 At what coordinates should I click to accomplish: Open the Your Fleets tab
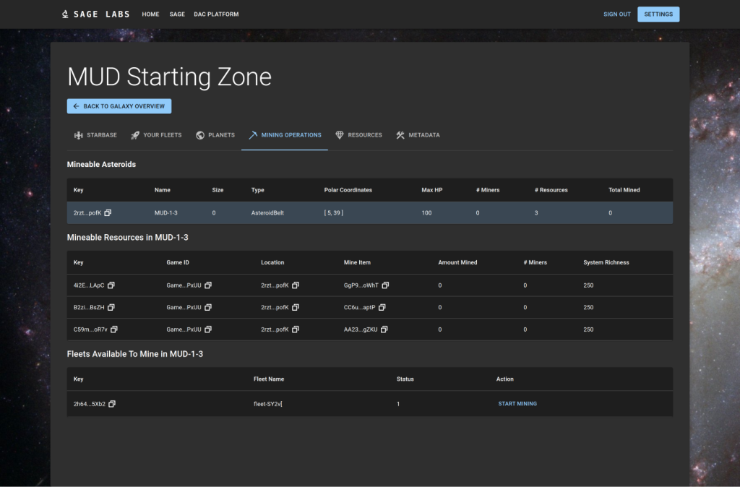coord(156,135)
